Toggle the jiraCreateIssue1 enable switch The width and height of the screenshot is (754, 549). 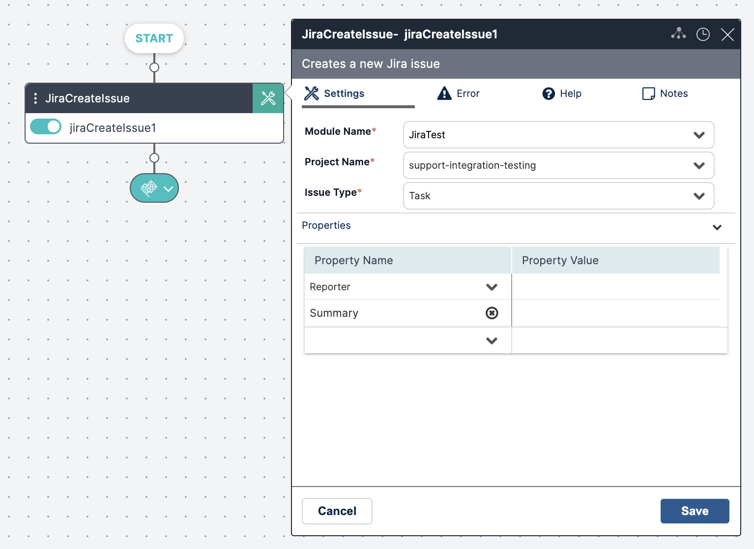[46, 127]
